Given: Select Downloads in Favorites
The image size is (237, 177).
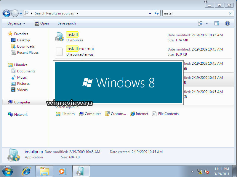Looking at the screenshot, I should tap(25, 46).
